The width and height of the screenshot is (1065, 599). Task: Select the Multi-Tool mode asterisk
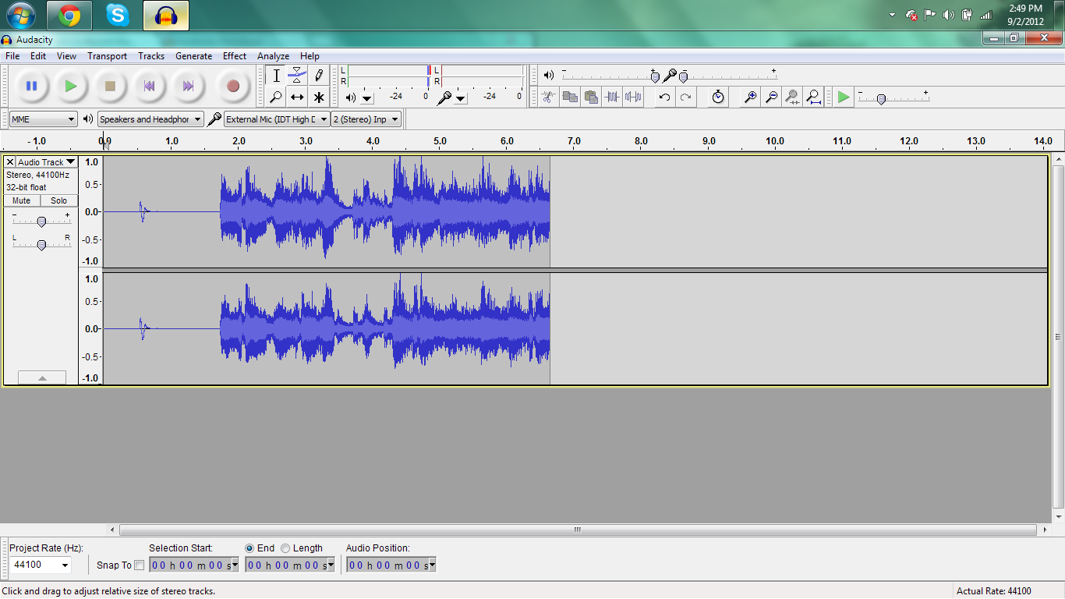pos(318,97)
